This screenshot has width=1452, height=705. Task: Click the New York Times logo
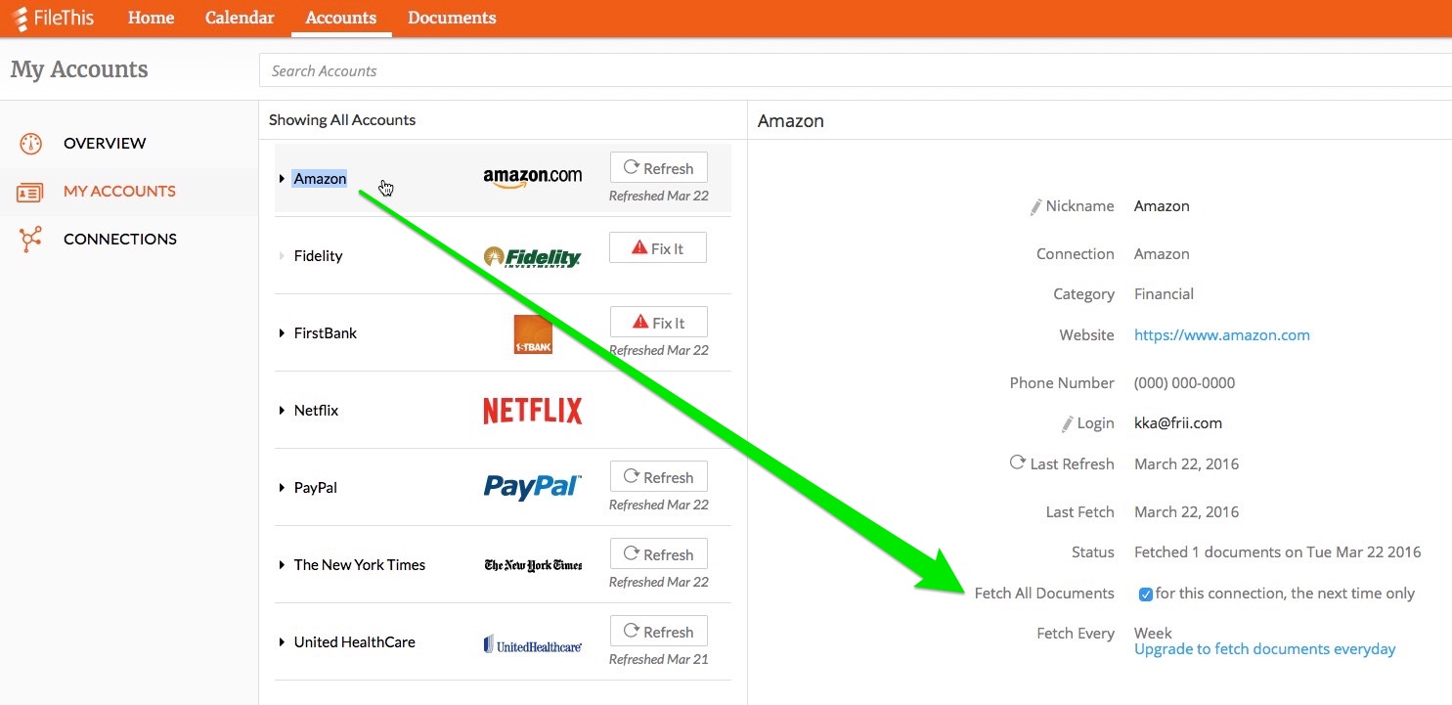pos(533,565)
